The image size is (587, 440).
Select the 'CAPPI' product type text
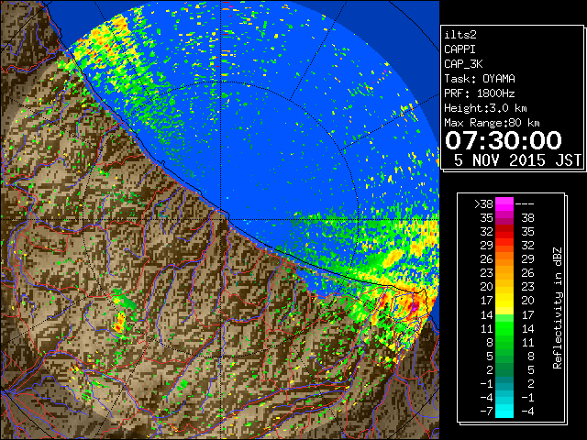(460, 49)
